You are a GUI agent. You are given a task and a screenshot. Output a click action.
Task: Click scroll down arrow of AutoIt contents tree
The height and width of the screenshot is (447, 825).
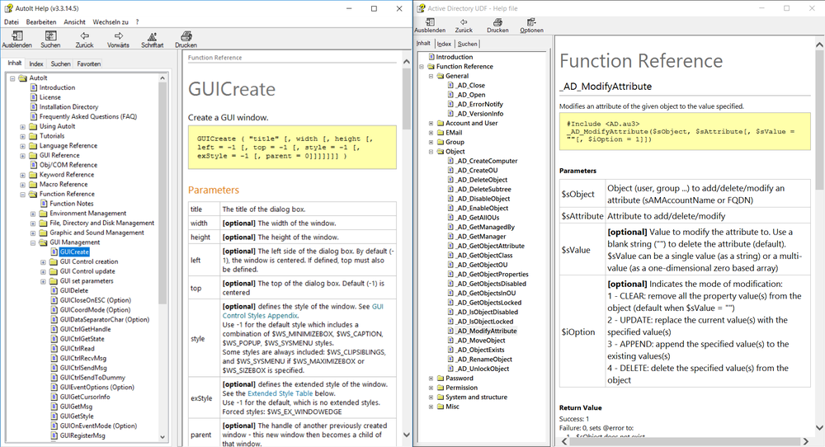point(162,436)
